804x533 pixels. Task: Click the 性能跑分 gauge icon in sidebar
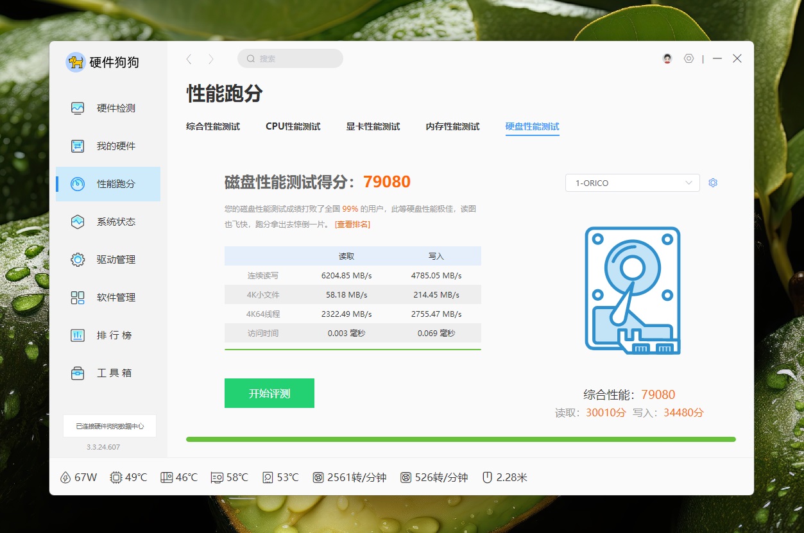click(x=78, y=184)
